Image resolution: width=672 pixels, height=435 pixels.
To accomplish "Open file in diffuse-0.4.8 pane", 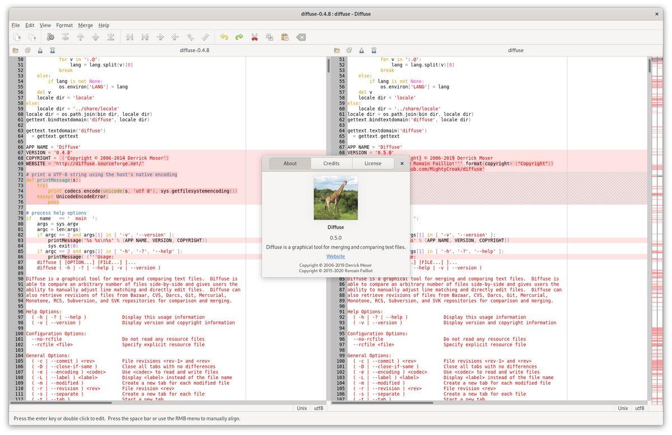I will coord(15,50).
